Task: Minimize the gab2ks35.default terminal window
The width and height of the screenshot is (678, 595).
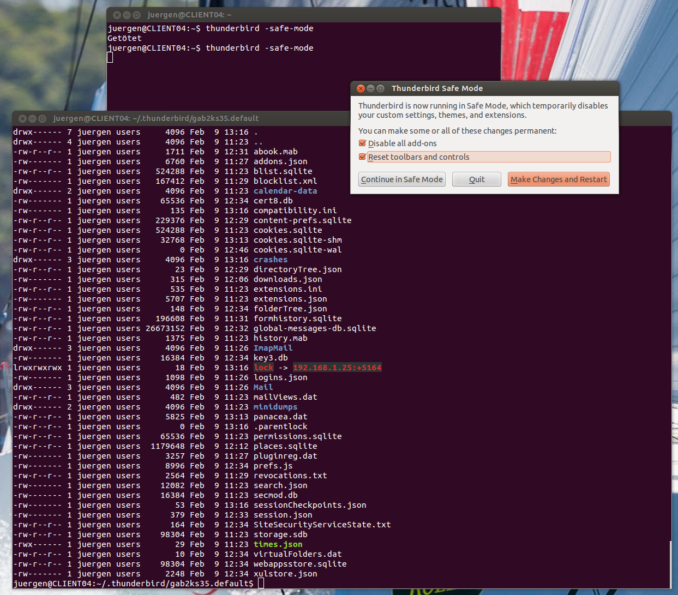Action: coord(32,118)
